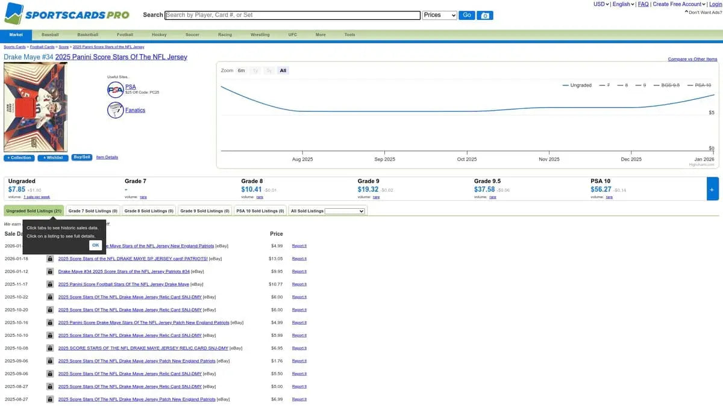Open the UFC nav menu
The image size is (723, 406).
(x=293, y=35)
